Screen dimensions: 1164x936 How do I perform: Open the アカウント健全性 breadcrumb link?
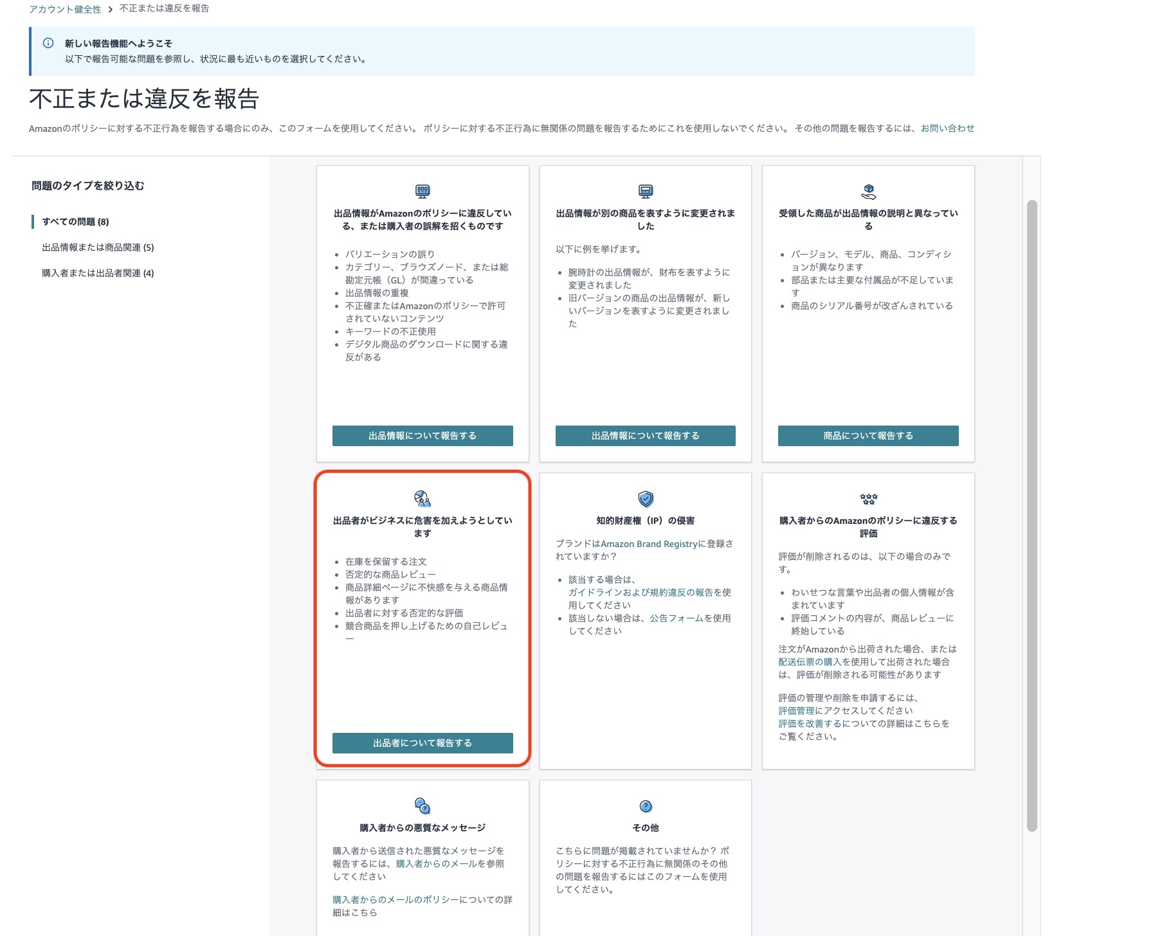tap(65, 9)
